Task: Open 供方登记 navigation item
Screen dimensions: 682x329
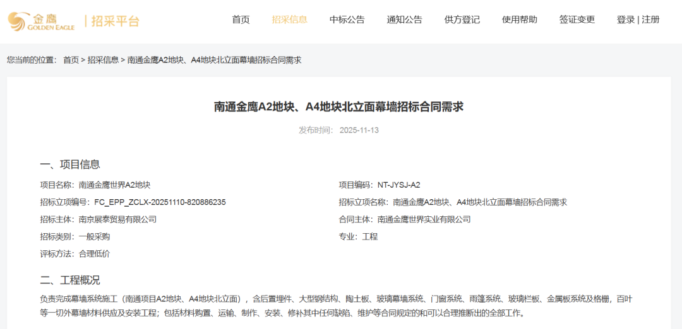Action: click(x=462, y=20)
